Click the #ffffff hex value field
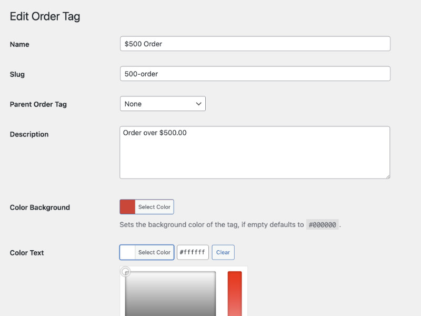 193,252
